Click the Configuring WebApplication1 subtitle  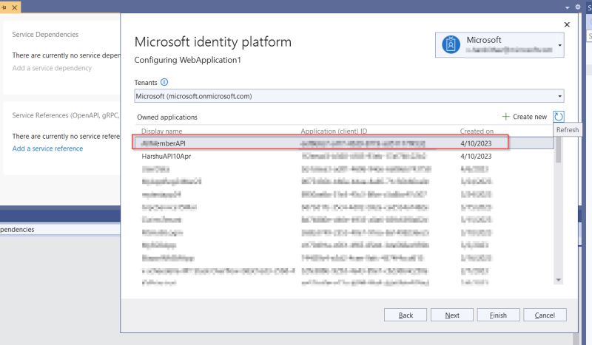188,60
